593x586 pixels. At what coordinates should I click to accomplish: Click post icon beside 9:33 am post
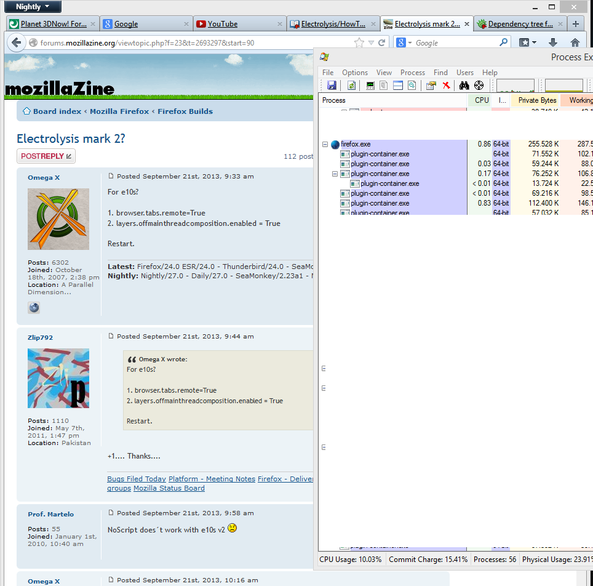[111, 176]
